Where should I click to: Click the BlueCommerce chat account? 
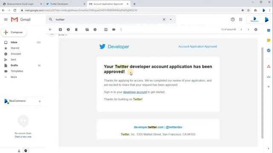click(x=15, y=101)
